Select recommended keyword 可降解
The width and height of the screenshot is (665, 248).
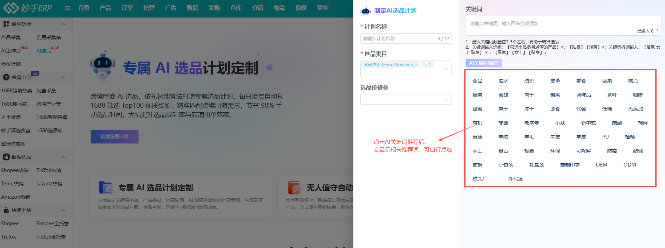584,151
